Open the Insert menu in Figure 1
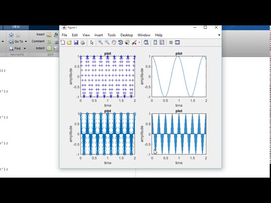Viewport: 271px width, 203px height. pyautogui.click(x=99, y=35)
